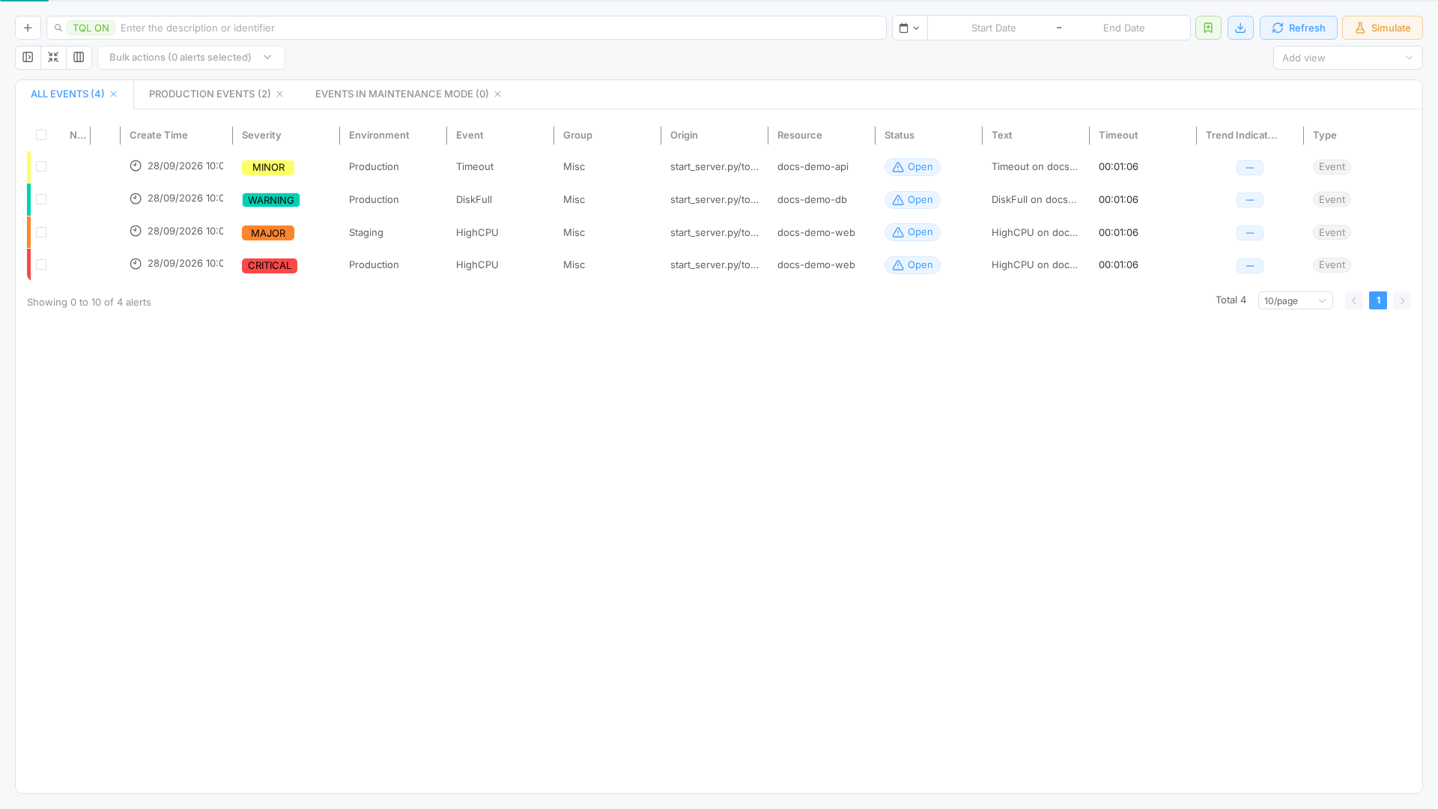Click the Simulate button
1438x809 pixels.
(x=1382, y=28)
